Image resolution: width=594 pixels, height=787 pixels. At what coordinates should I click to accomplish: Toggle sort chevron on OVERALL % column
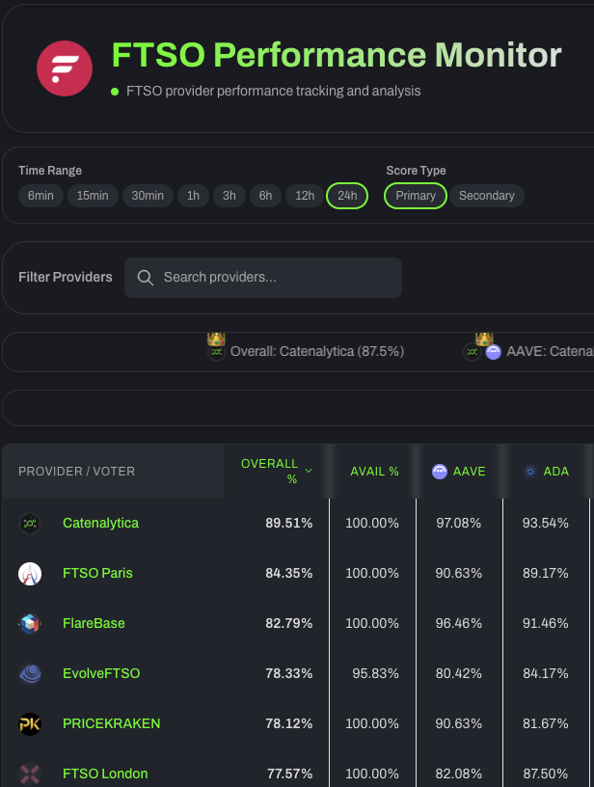pyautogui.click(x=309, y=471)
